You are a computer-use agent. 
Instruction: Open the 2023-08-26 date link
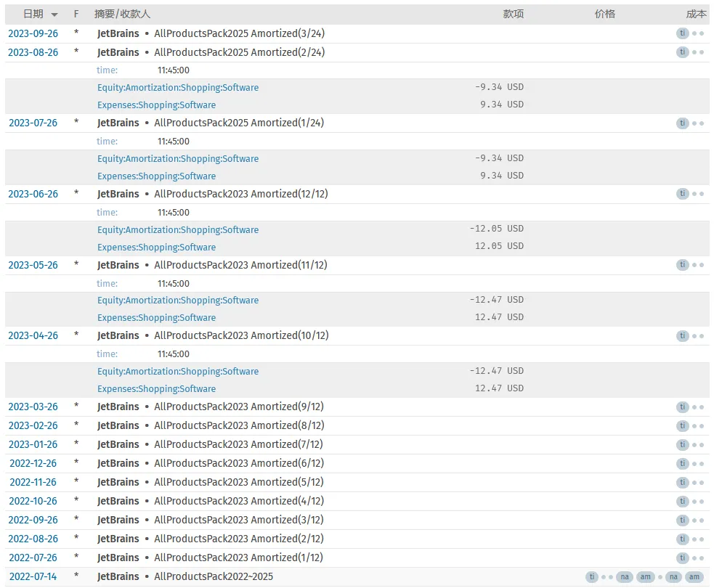[x=33, y=53]
